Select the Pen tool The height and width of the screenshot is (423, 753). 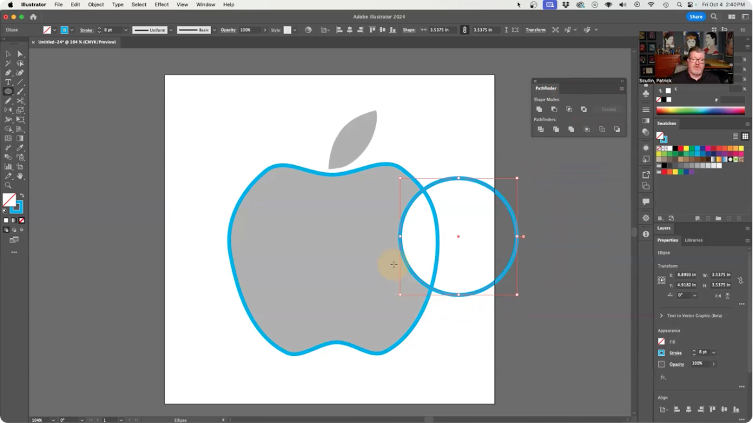8,72
